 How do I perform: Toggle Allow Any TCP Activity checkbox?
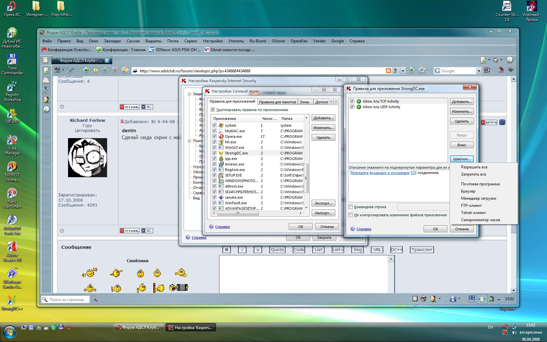coord(352,101)
